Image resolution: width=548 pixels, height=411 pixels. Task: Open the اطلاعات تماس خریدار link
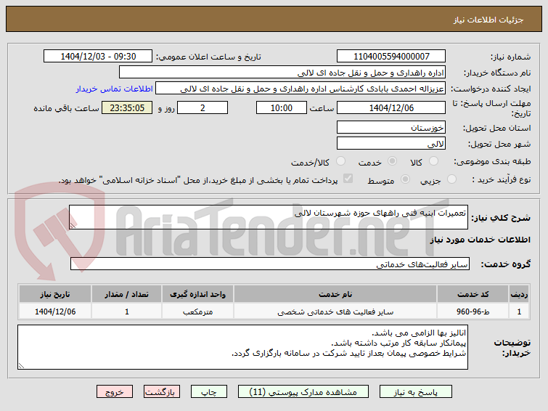tap(114, 89)
